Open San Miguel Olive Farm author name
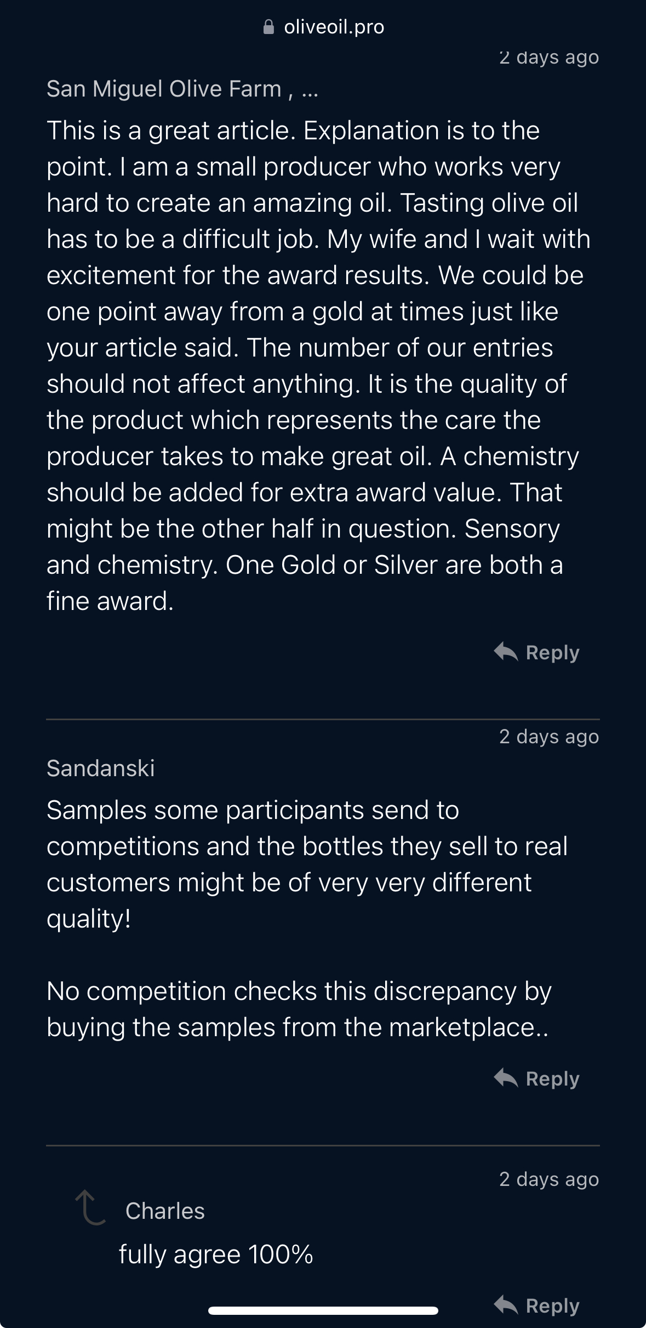The image size is (646, 1328). (x=164, y=89)
